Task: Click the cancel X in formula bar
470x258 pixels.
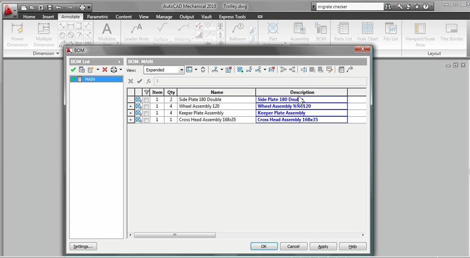Action: (x=131, y=81)
